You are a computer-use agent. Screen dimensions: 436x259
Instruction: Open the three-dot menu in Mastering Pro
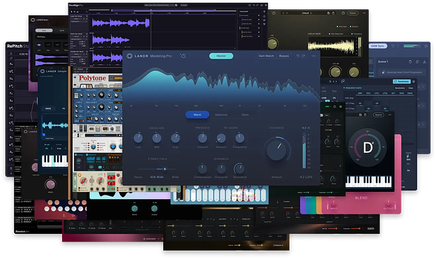tap(314, 56)
